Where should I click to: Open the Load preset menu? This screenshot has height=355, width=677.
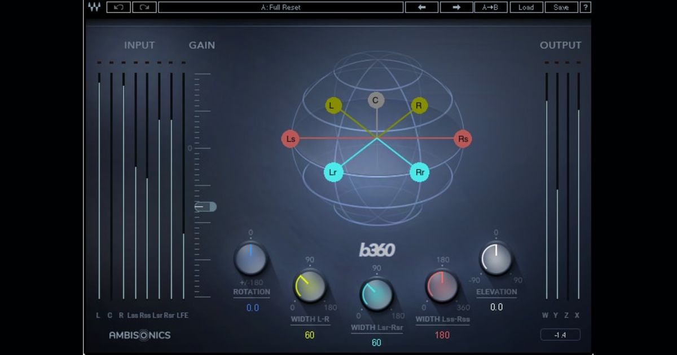pyautogui.click(x=526, y=7)
